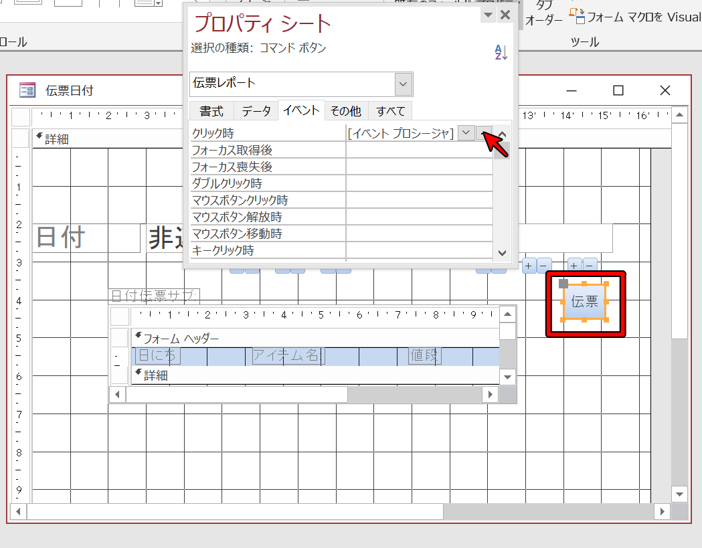Click the main form scroll up arrow
The height and width of the screenshot is (548, 702).
click(x=680, y=115)
